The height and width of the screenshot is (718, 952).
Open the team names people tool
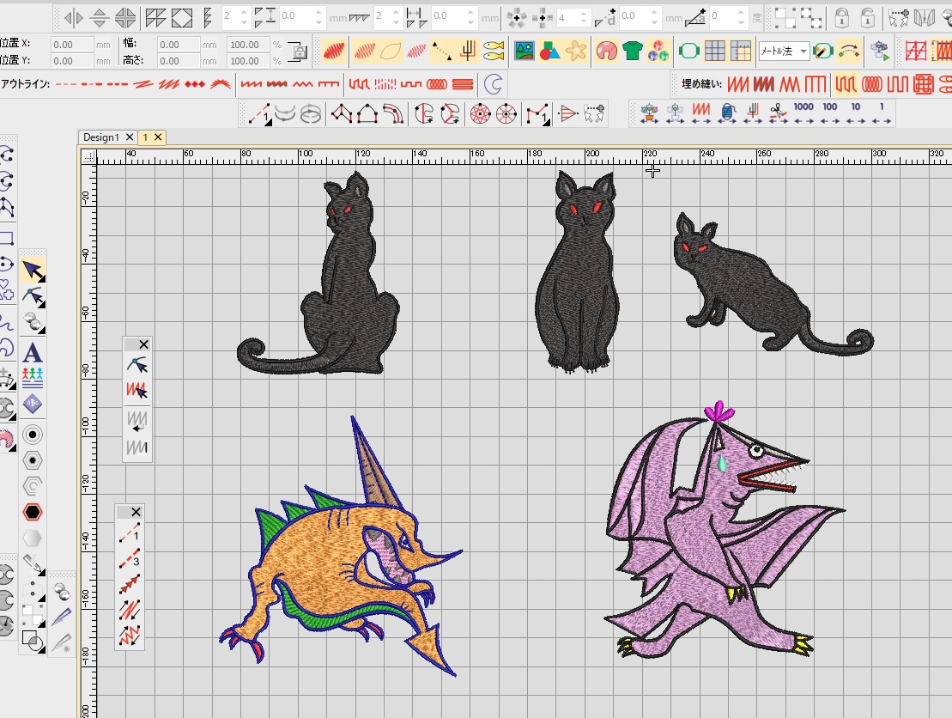point(33,377)
